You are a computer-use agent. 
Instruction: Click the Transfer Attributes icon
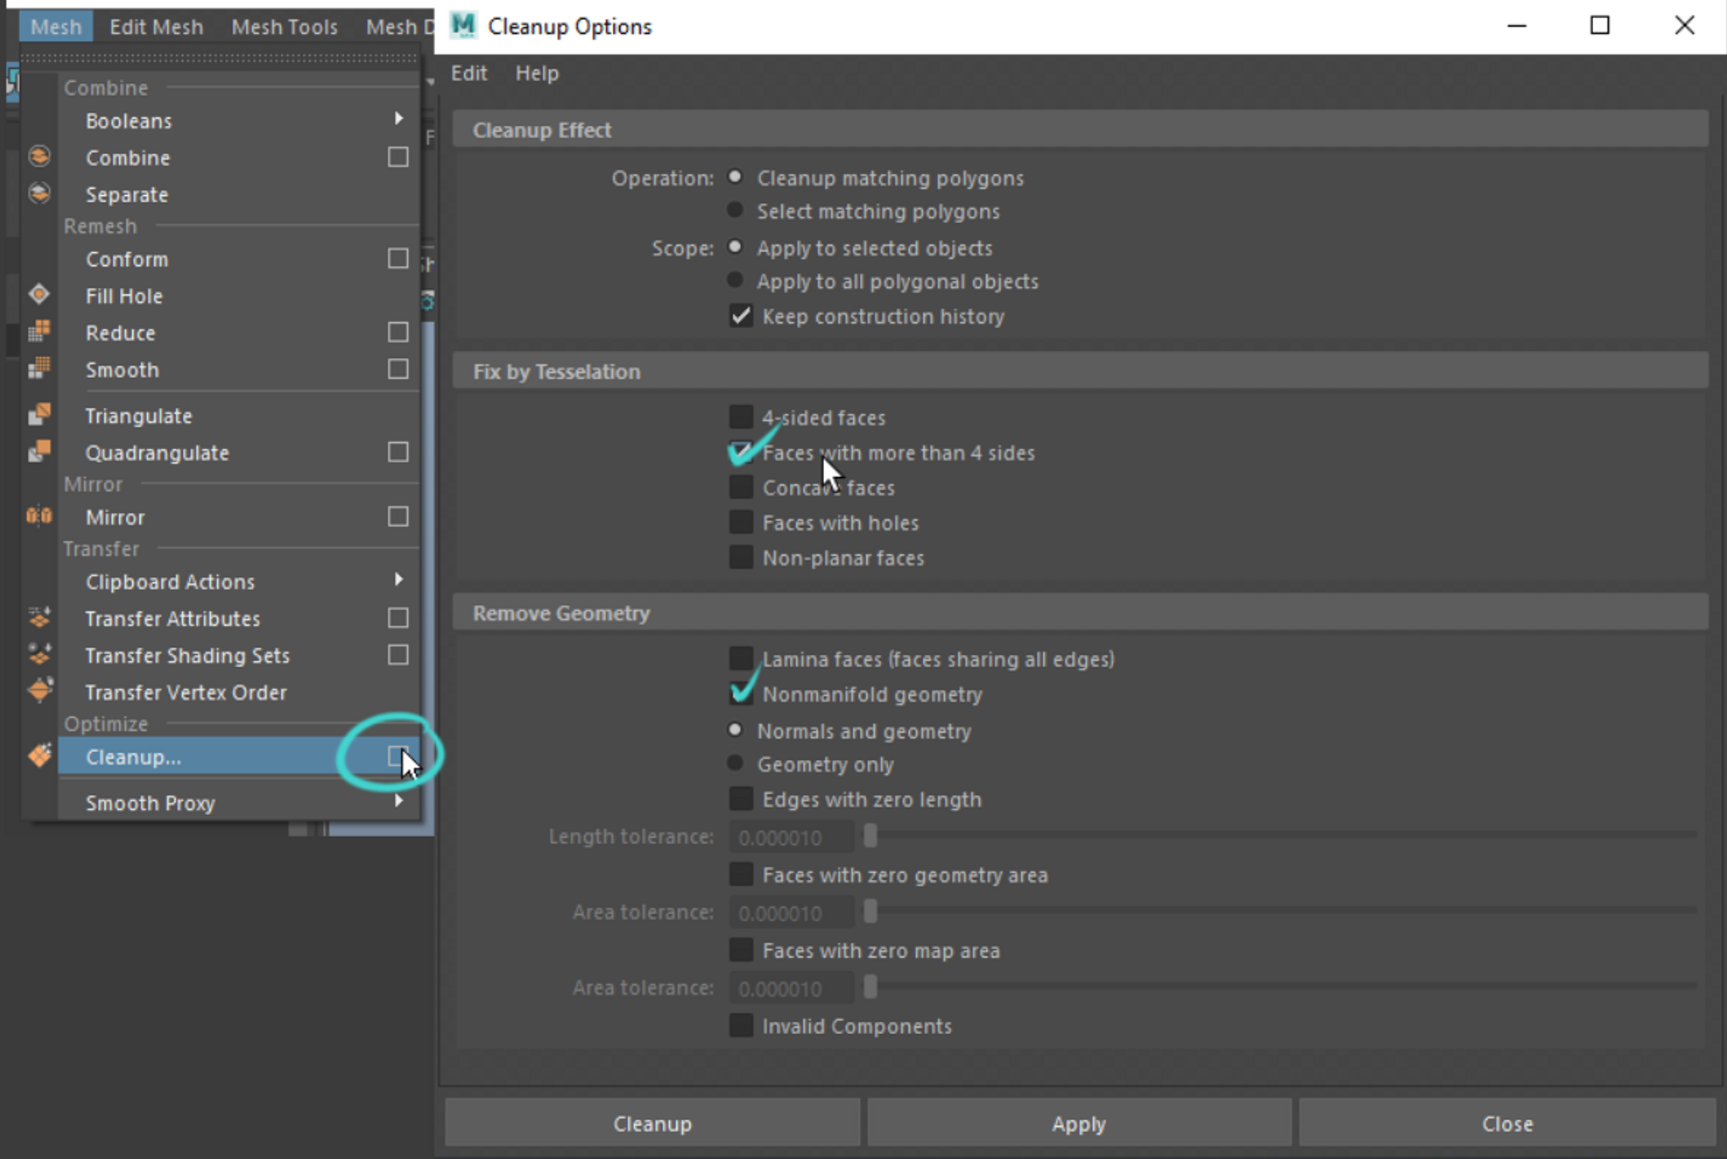[39, 618]
